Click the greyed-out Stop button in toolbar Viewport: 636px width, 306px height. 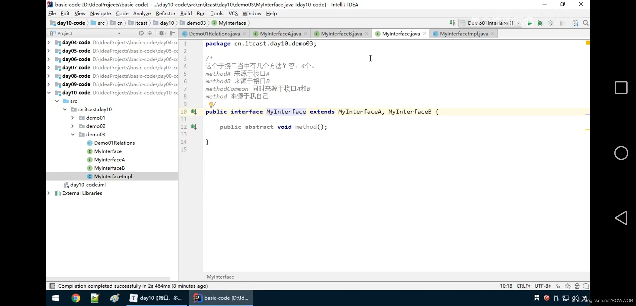coord(562,23)
